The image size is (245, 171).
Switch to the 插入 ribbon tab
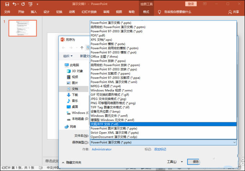34,12
